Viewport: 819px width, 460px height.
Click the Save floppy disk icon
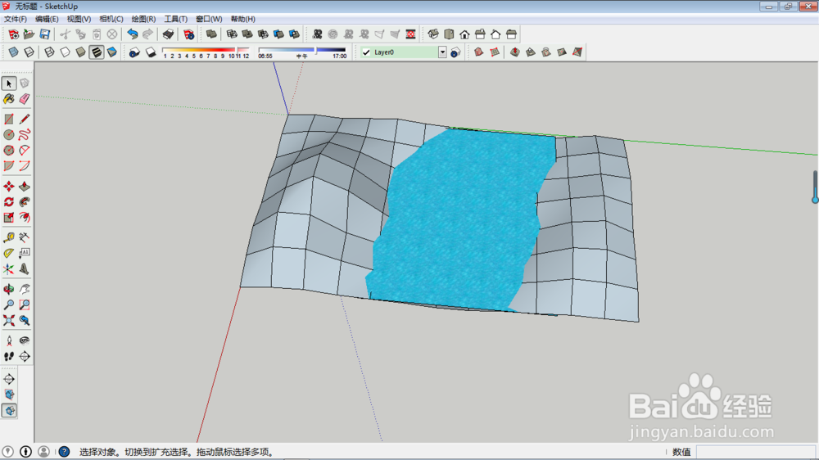45,34
